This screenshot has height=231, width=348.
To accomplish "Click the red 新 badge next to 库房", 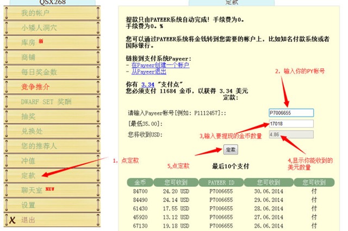I will tap(41, 41).
